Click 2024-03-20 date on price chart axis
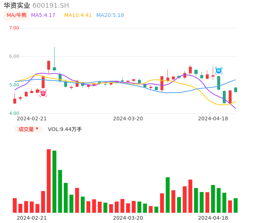The height and width of the screenshot is (223, 253). (x=128, y=118)
